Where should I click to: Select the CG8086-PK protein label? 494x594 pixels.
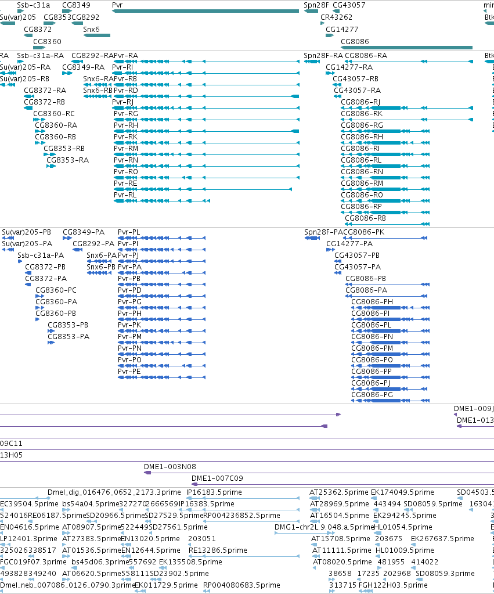(x=364, y=232)
